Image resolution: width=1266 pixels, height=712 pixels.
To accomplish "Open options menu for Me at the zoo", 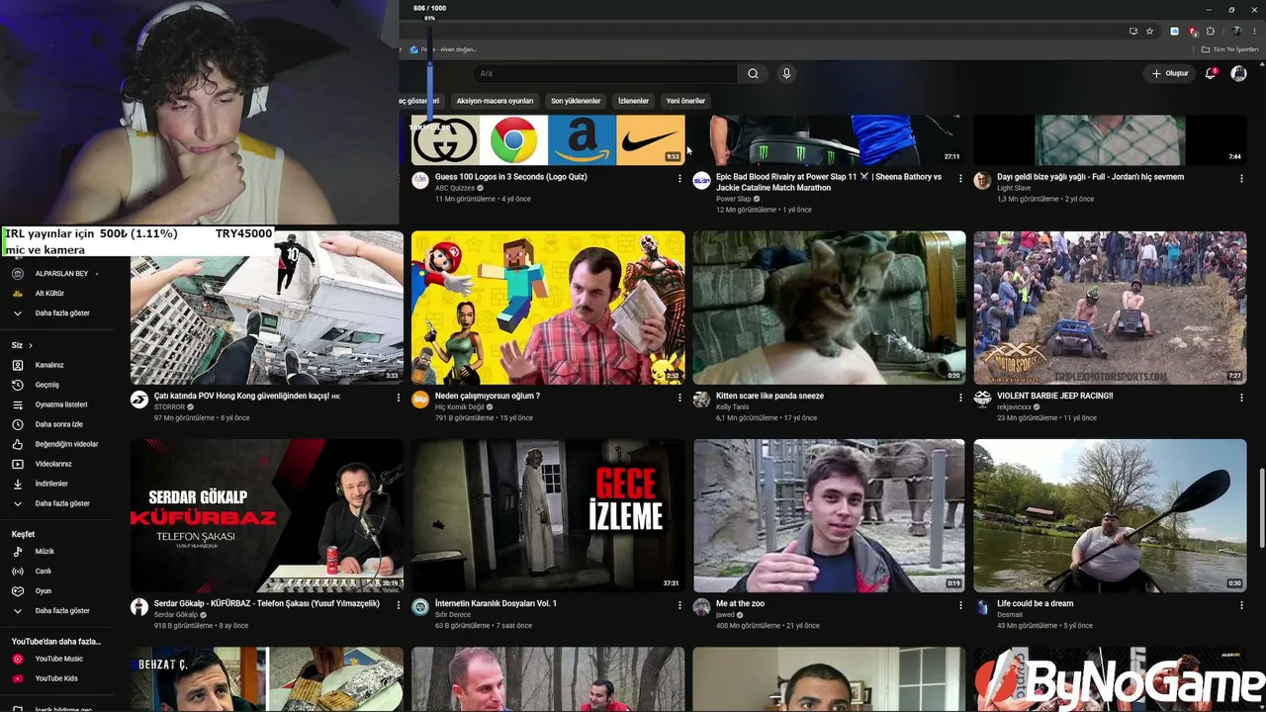I will (x=960, y=605).
